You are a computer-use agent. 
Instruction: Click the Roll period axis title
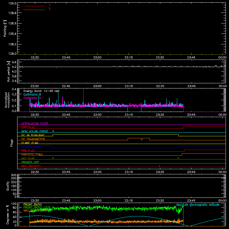tap(9, 71)
